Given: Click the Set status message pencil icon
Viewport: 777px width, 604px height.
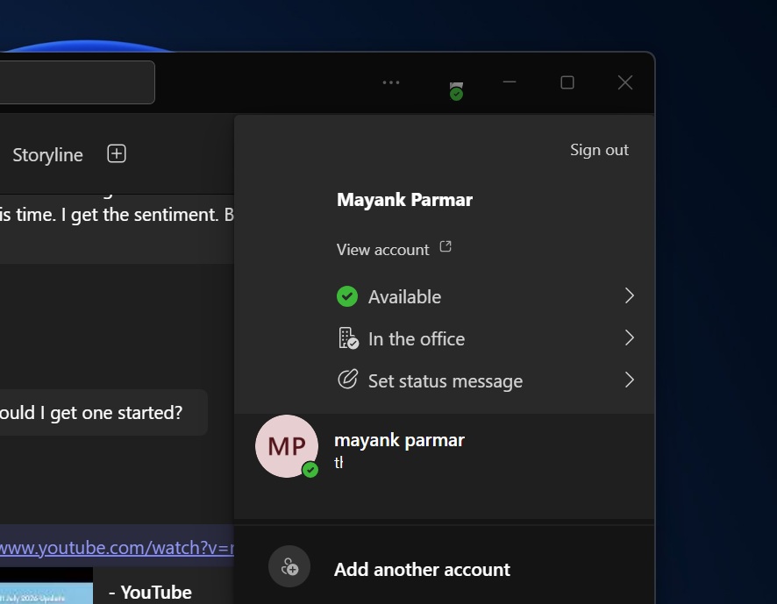Looking at the screenshot, I should click(347, 380).
